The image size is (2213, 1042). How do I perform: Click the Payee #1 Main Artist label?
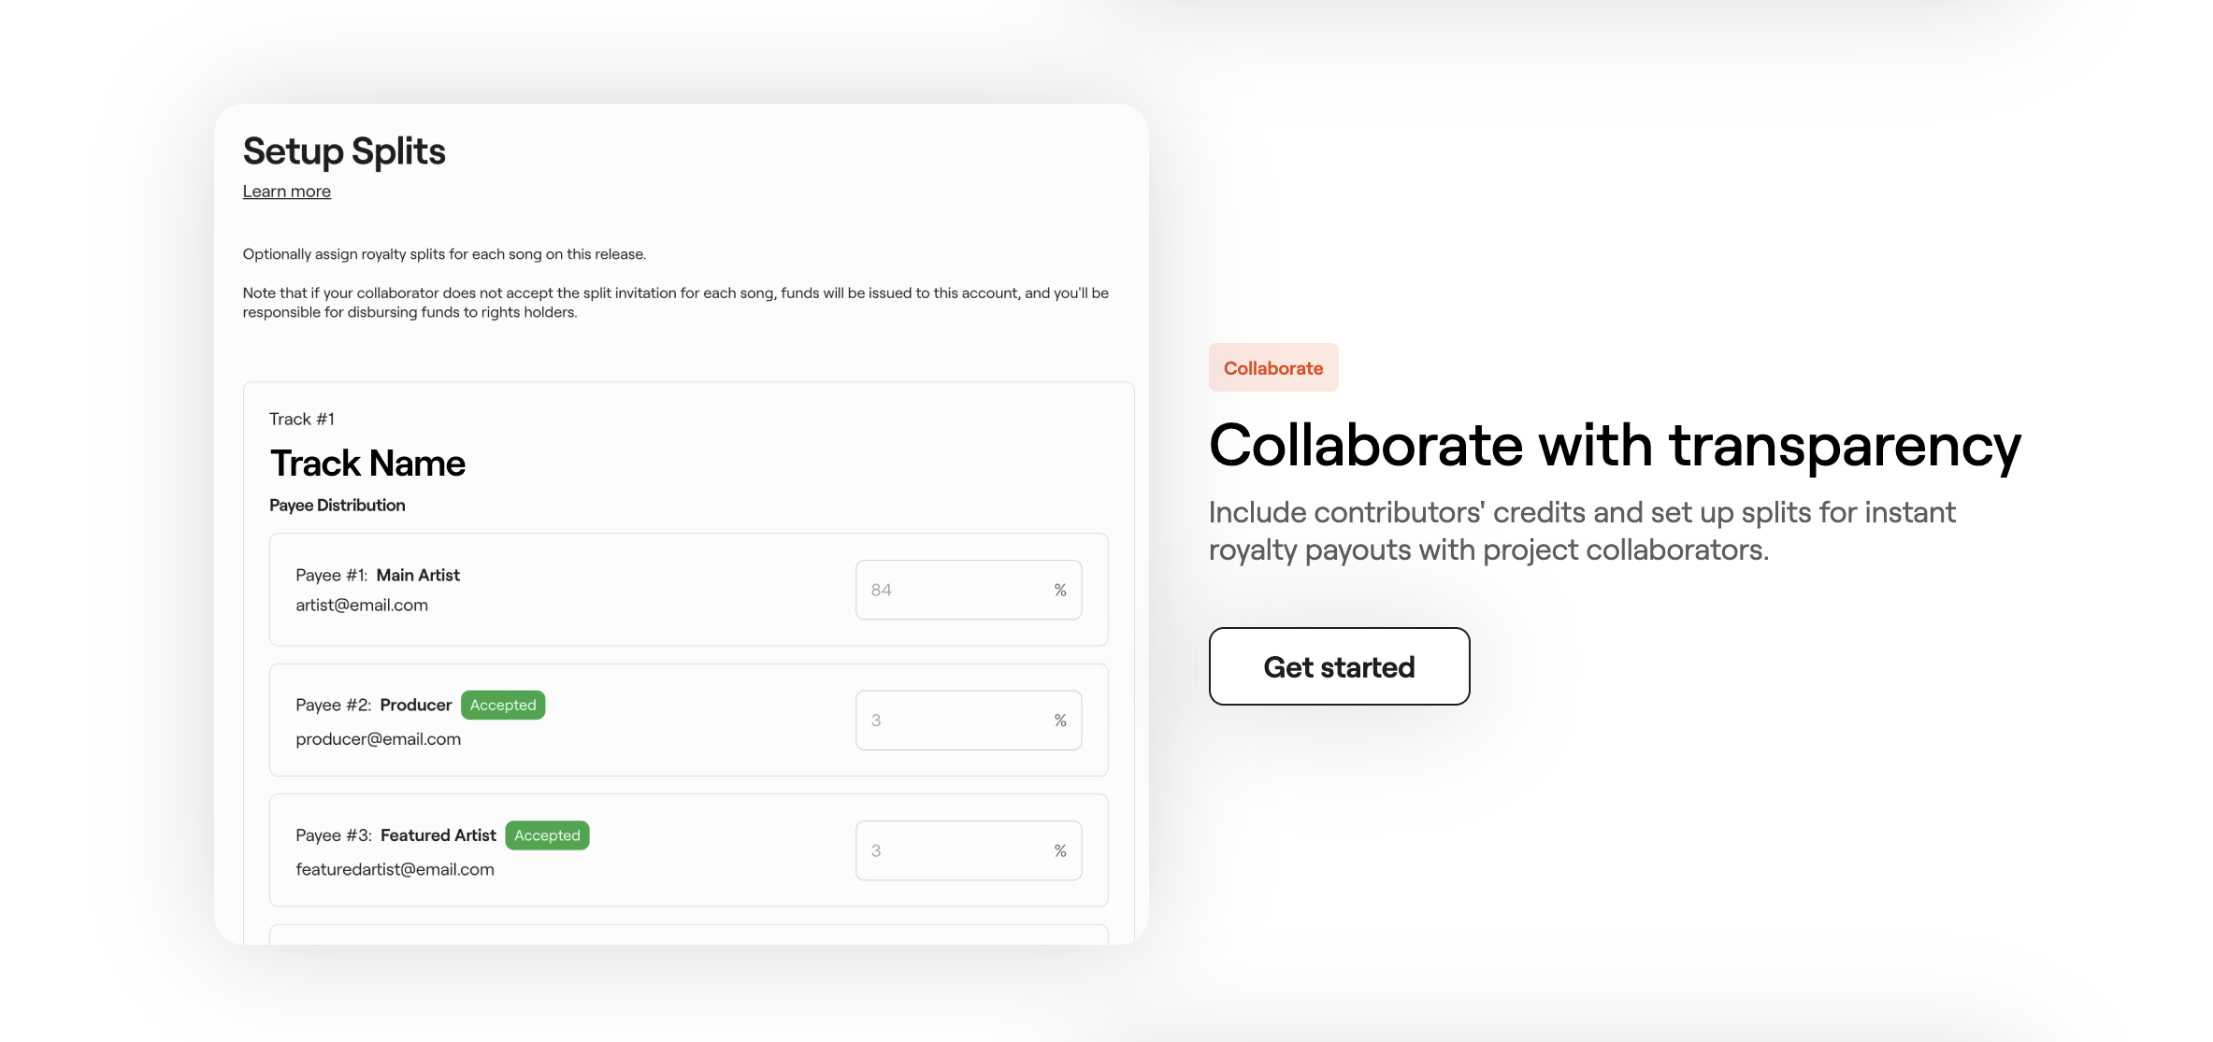(x=378, y=575)
